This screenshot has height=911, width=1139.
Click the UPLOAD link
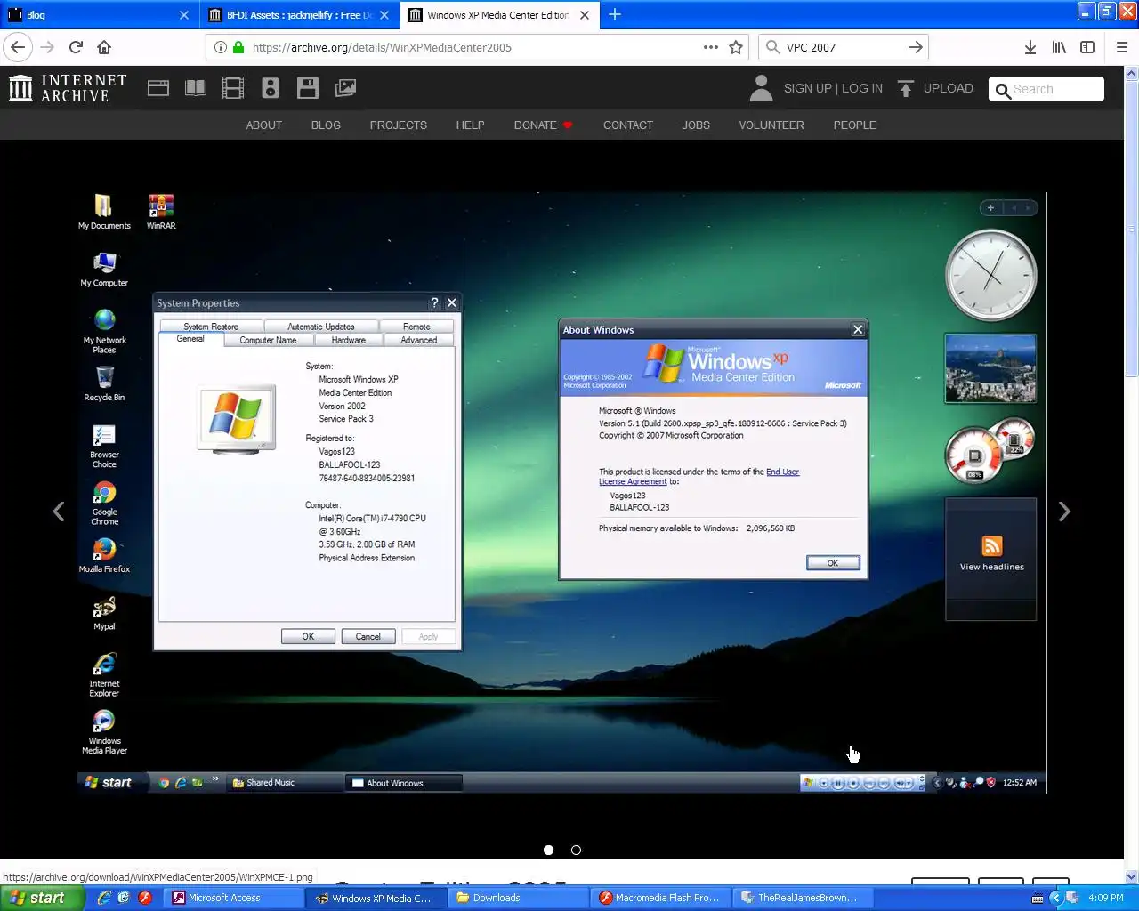(x=948, y=88)
